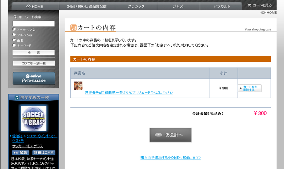Click the cart item album thumbnail
The image size is (284, 169).
point(78,86)
